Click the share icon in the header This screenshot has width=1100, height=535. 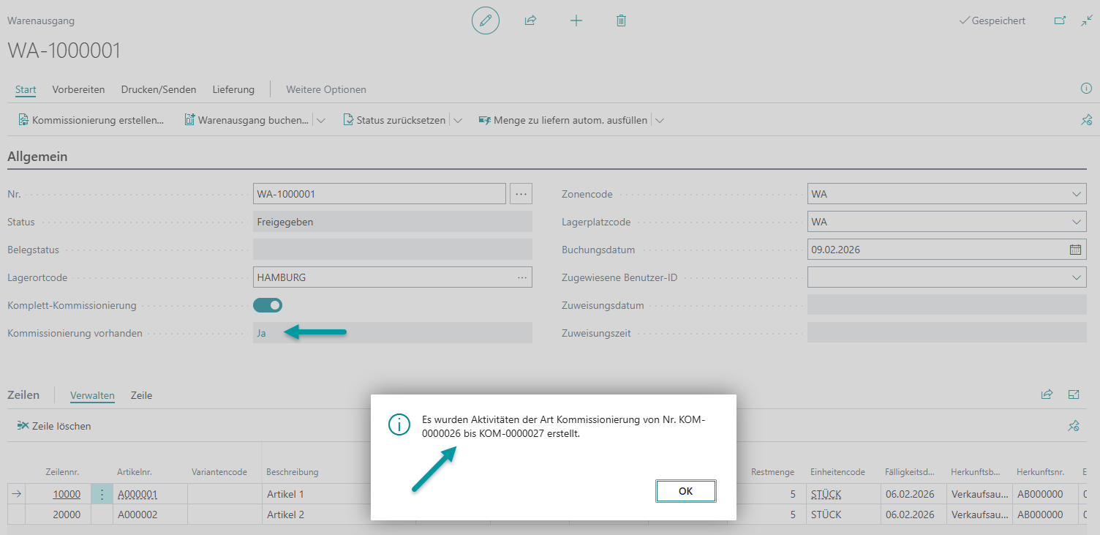[x=530, y=20]
